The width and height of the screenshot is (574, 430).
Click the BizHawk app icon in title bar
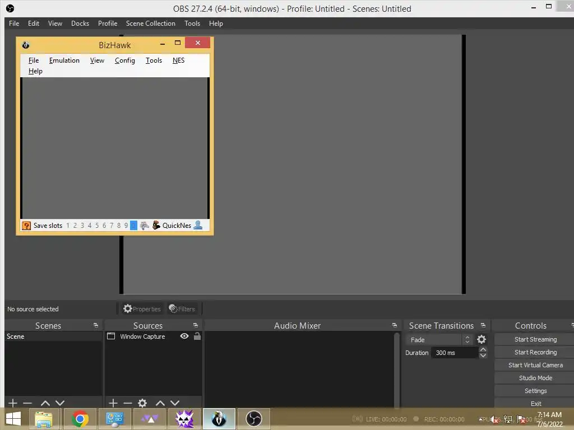26,45
